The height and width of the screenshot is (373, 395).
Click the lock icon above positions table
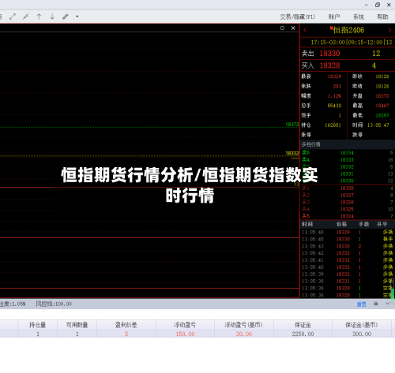click(376, 304)
